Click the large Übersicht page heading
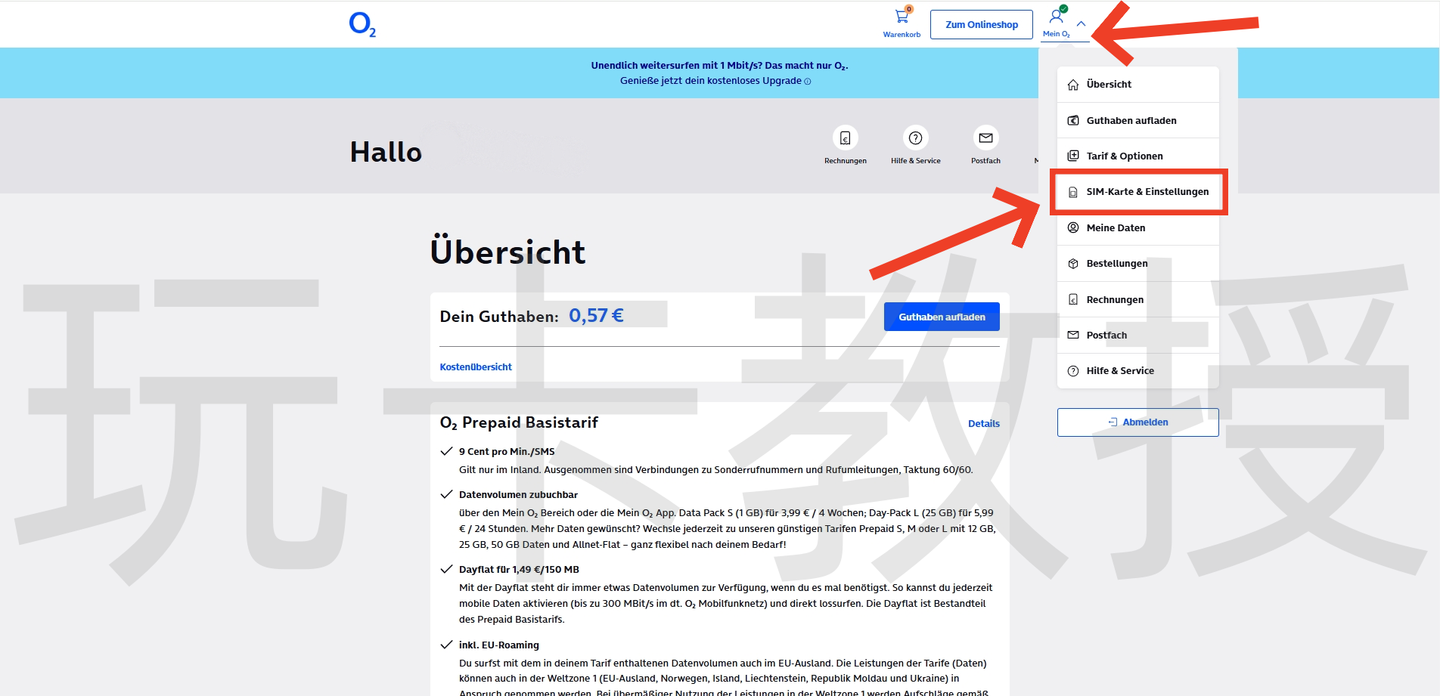 (507, 252)
